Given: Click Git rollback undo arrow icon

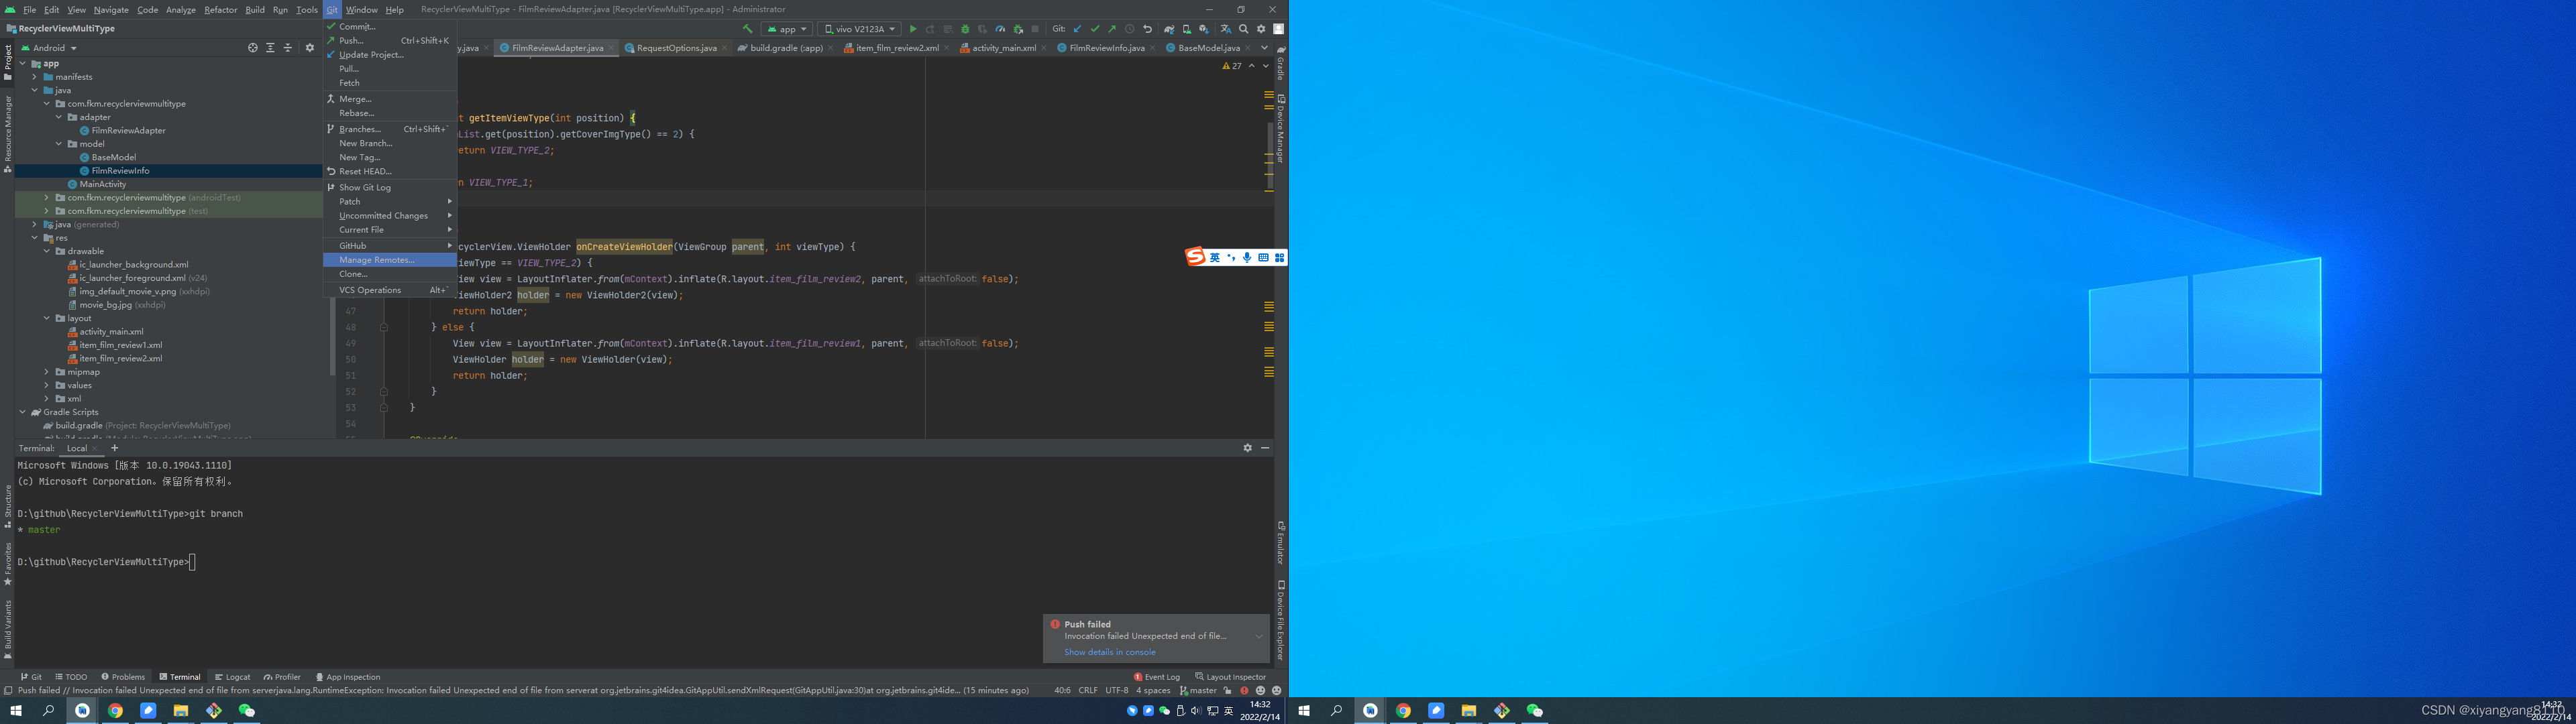Looking at the screenshot, I should 1148,29.
